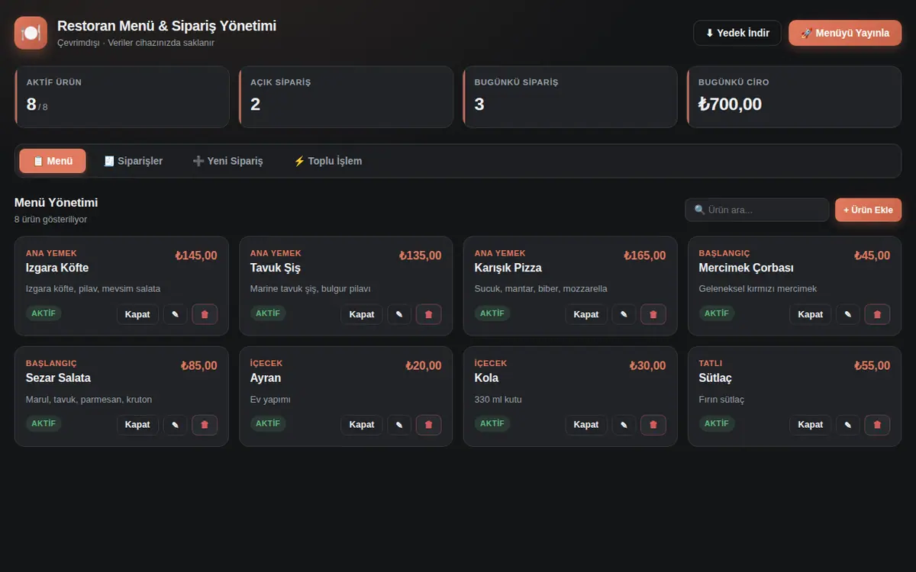
Task: Toggle Izgara Köfte off with the Kapat button
Action: click(x=137, y=314)
